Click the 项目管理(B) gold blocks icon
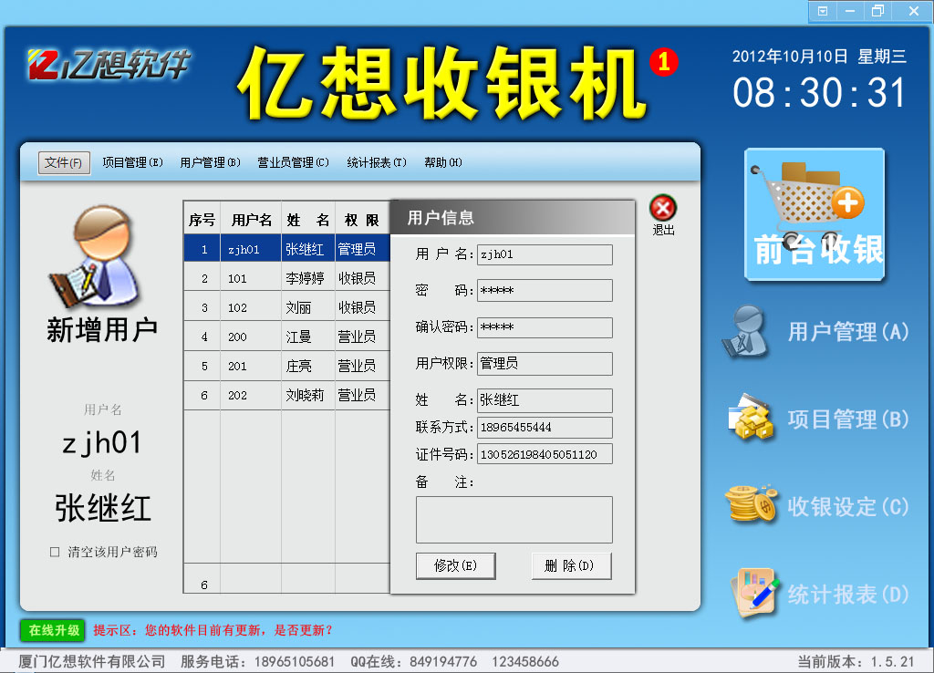This screenshot has width=934, height=673. point(751,418)
